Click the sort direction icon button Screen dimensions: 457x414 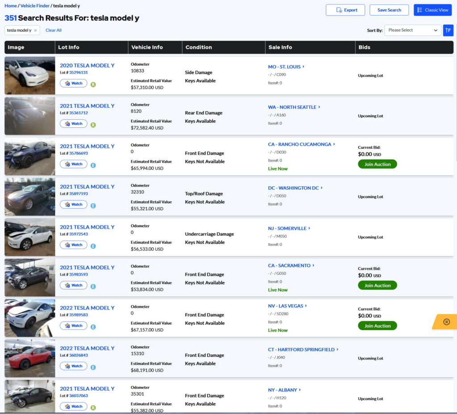pyautogui.click(x=448, y=30)
